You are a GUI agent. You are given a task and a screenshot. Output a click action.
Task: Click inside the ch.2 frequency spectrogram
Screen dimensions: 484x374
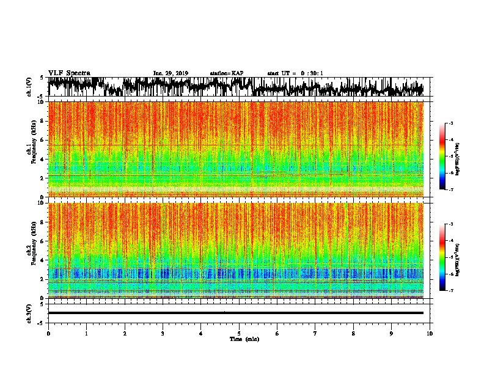pos(236,251)
